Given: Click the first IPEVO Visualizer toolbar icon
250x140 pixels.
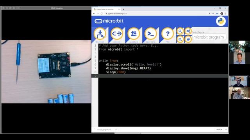Looking at the screenshot, I should [x=4, y=8].
